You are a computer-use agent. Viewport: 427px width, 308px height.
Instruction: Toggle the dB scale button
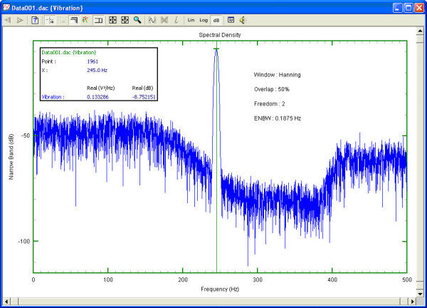coord(216,21)
